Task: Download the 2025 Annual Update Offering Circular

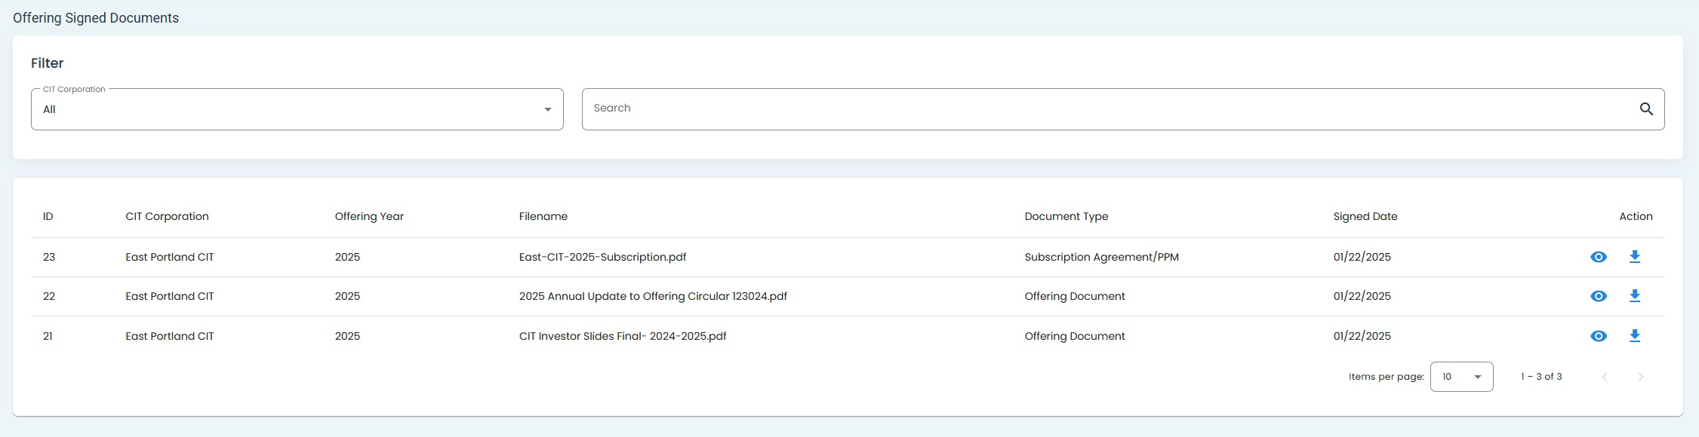Action: click(1634, 296)
